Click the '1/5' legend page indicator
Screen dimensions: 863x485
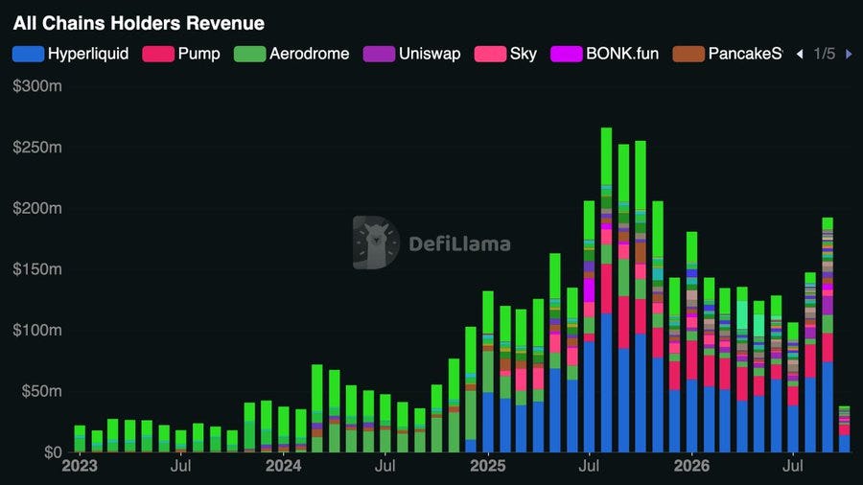(824, 54)
